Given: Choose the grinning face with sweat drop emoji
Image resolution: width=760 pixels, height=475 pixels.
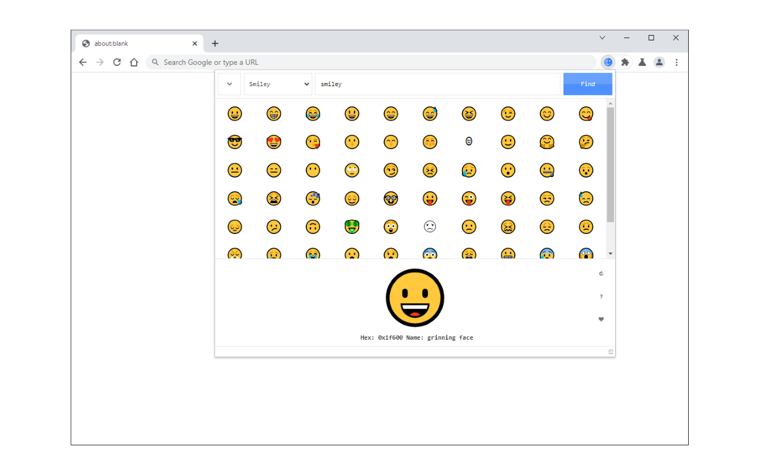Looking at the screenshot, I should [x=430, y=113].
